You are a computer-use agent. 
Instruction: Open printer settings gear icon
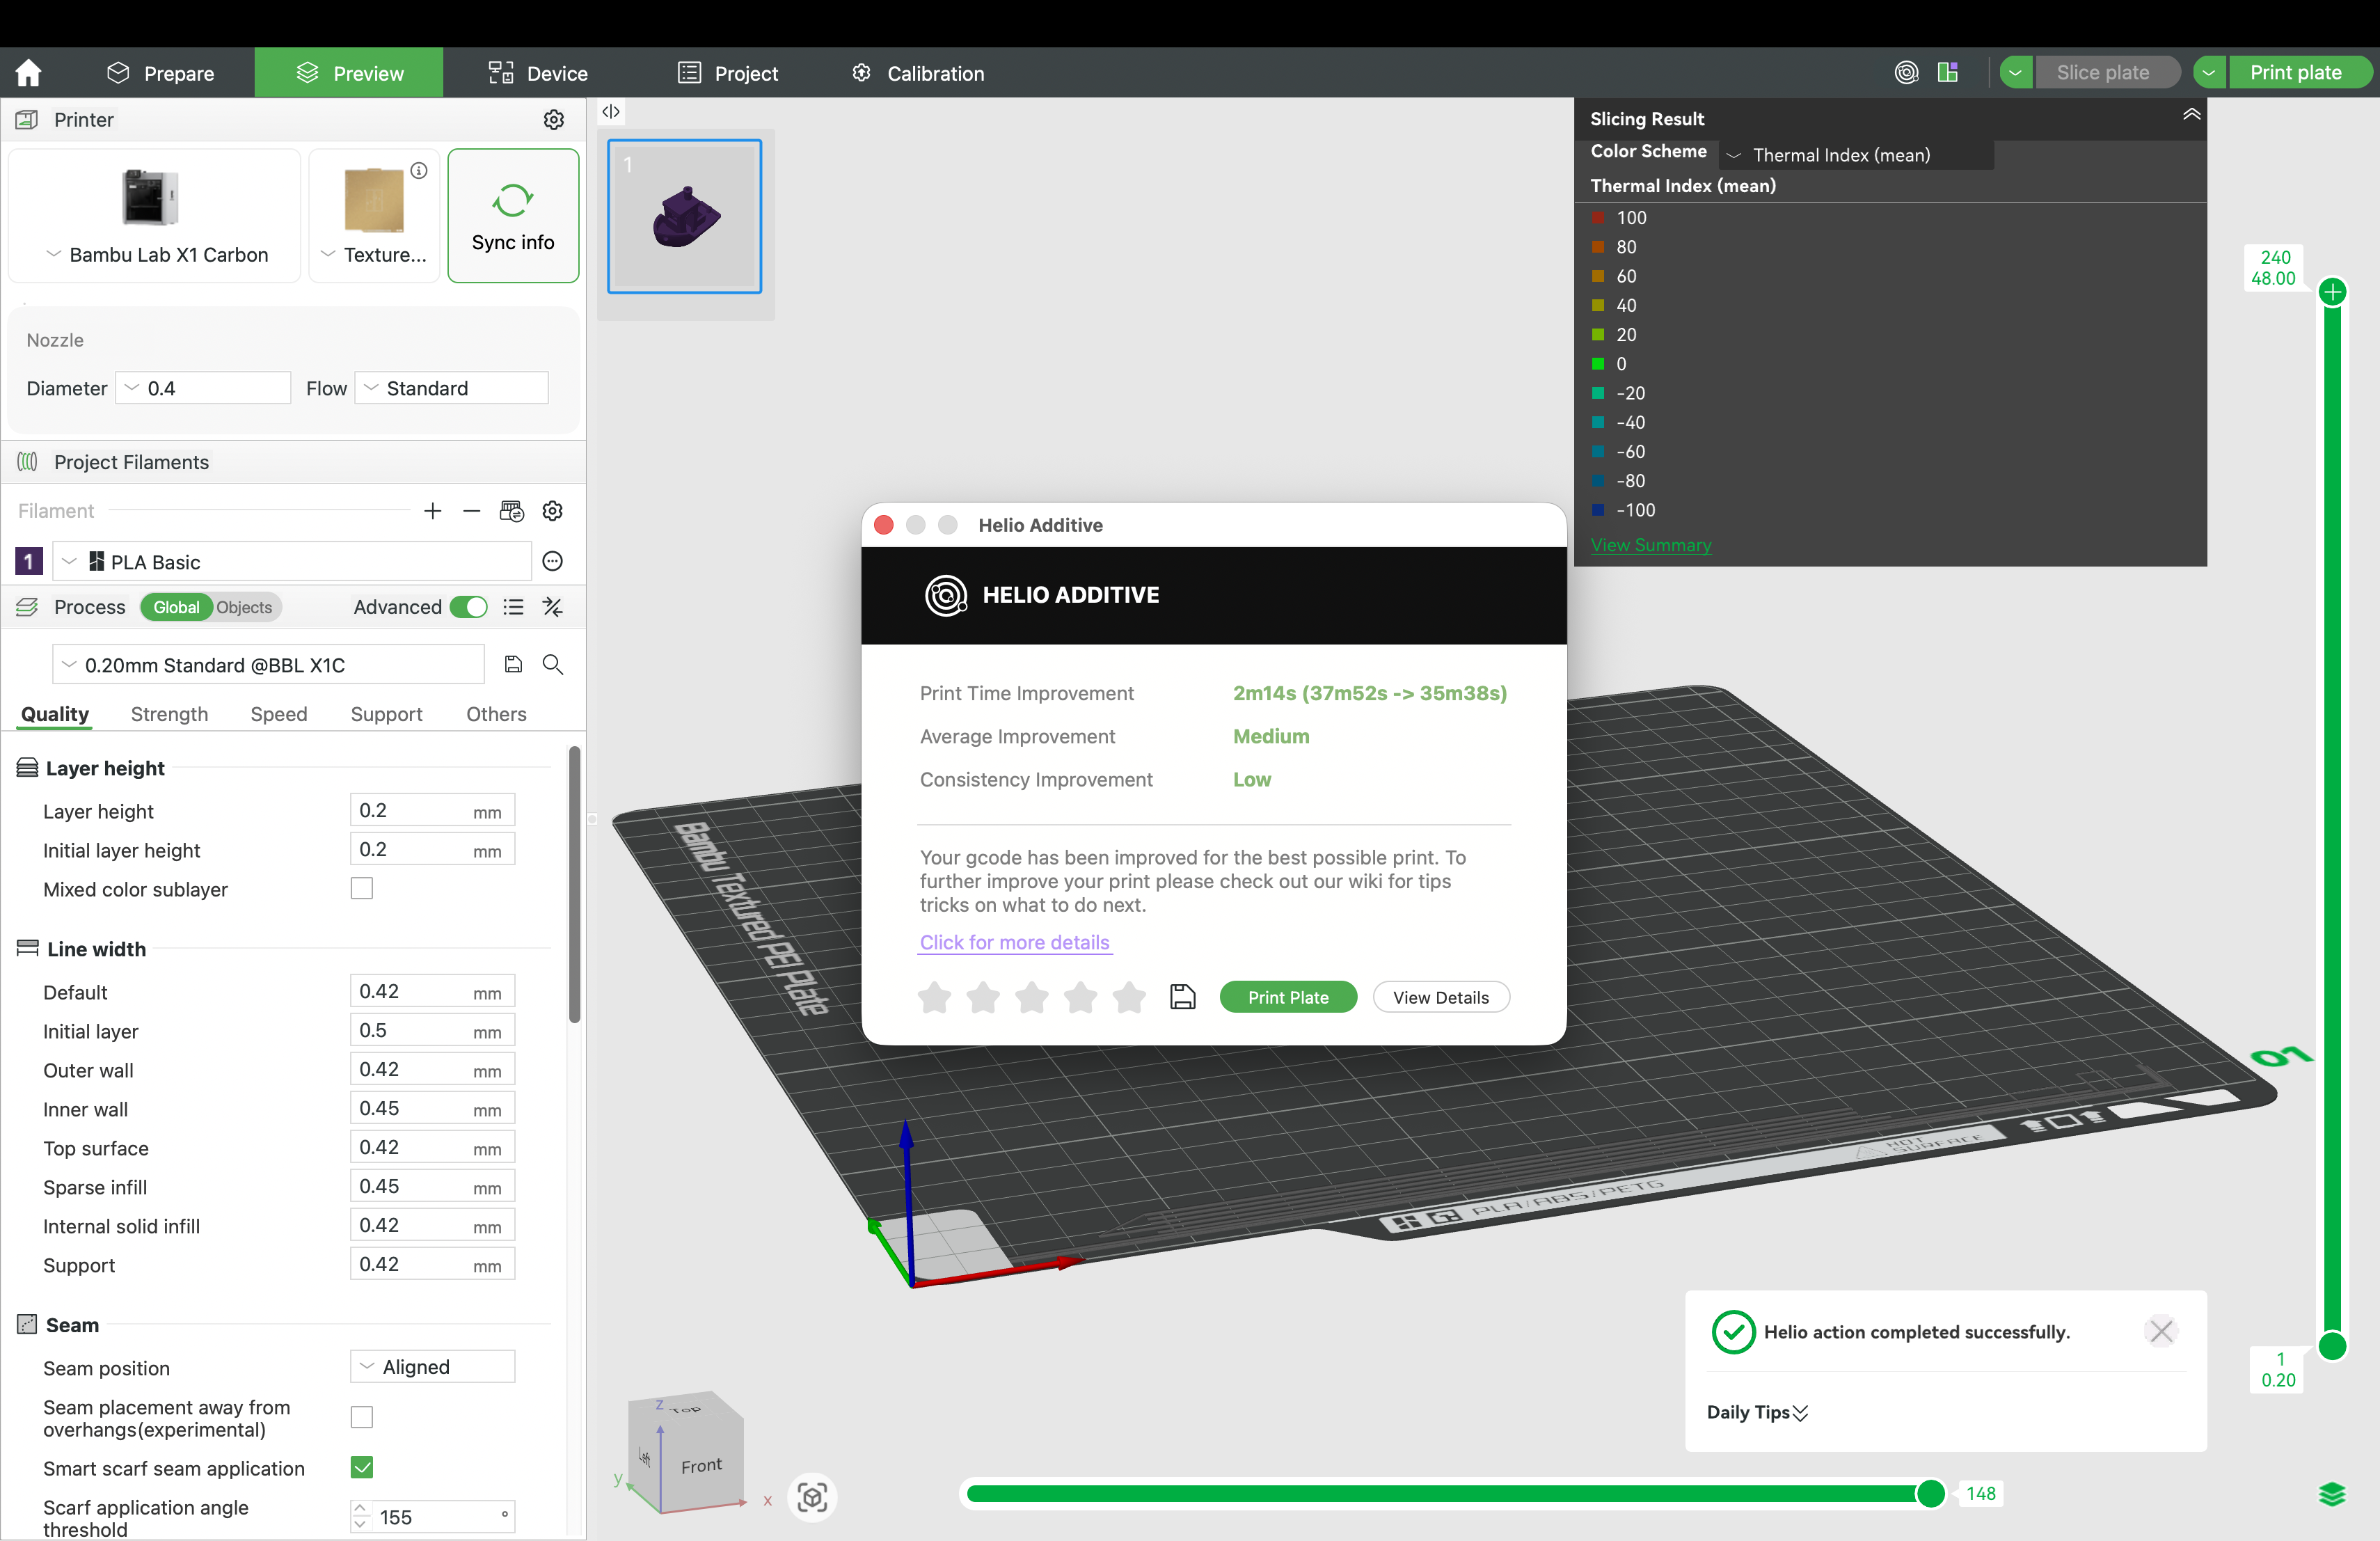[553, 120]
